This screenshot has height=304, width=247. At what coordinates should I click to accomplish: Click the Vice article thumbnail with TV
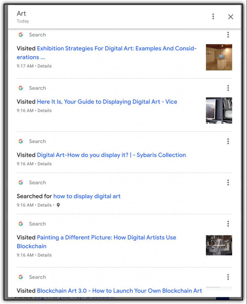tap(219, 111)
